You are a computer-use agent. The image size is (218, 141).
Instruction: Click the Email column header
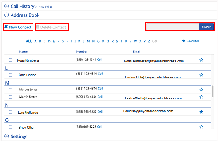click(137, 52)
